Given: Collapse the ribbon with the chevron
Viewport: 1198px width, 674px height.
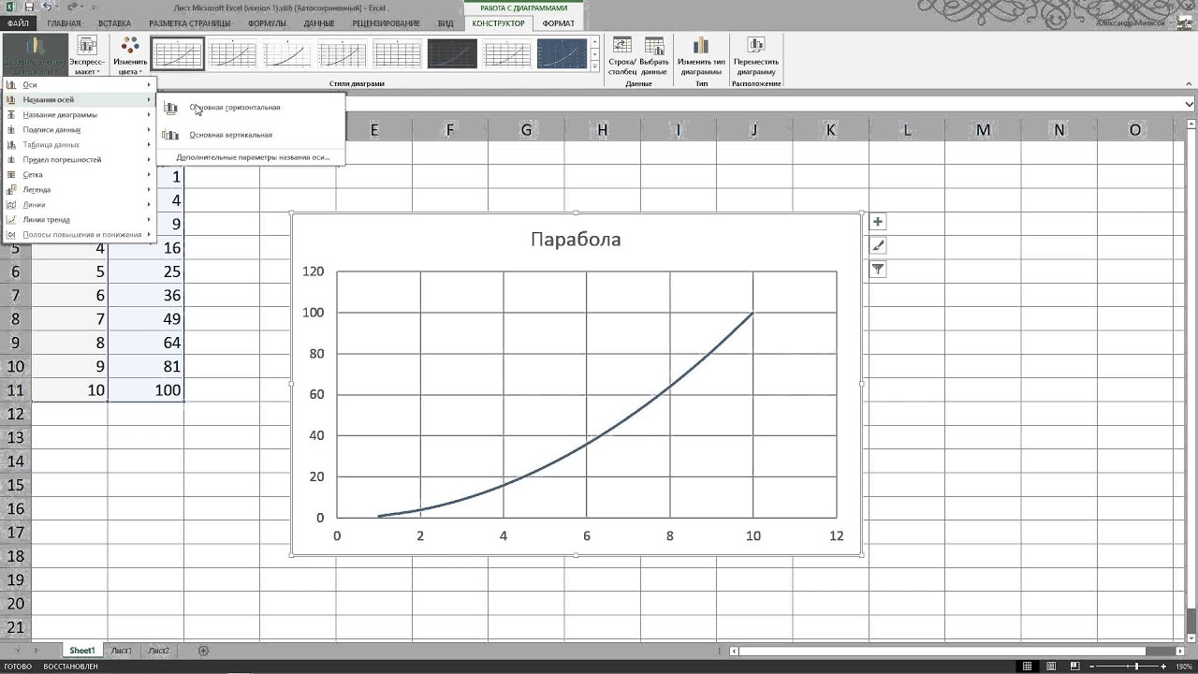Looking at the screenshot, I should (1190, 84).
